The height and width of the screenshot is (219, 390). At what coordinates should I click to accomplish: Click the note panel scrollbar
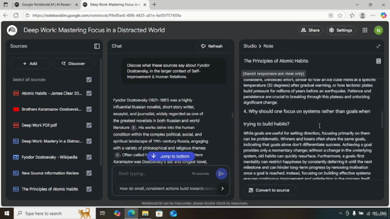pyautogui.click(x=383, y=120)
